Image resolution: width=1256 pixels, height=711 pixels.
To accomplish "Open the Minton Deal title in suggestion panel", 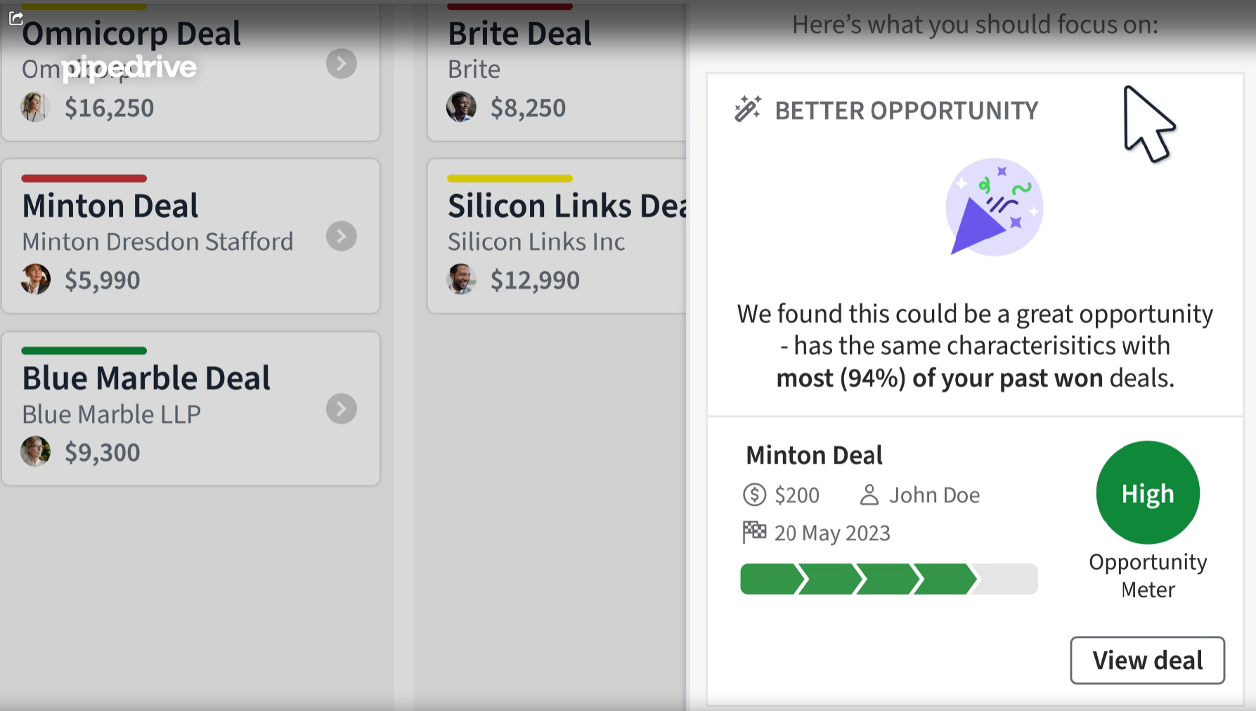I will point(814,455).
